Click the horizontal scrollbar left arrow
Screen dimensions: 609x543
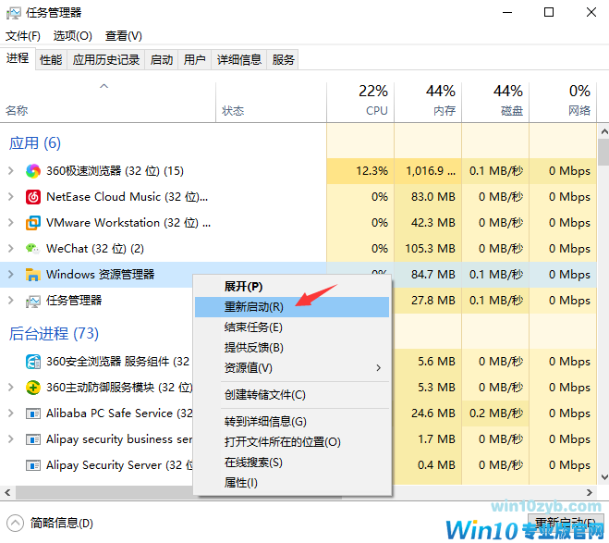(x=7, y=493)
